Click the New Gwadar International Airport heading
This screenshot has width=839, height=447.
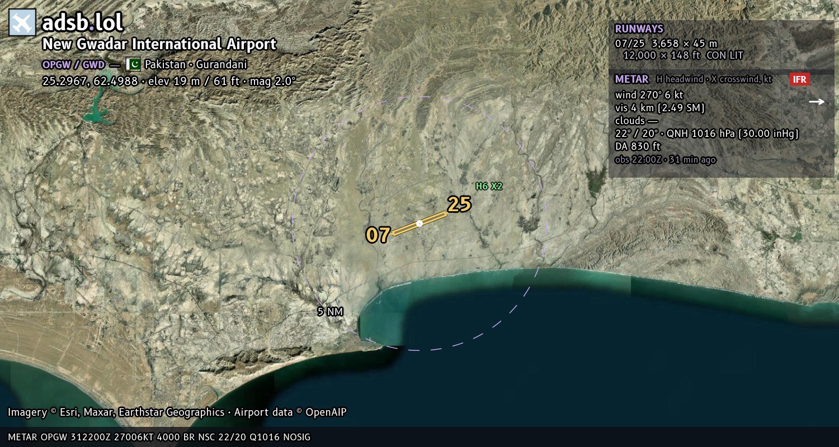point(159,44)
